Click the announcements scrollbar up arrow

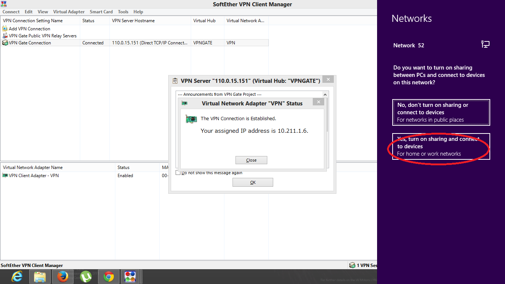point(325,95)
